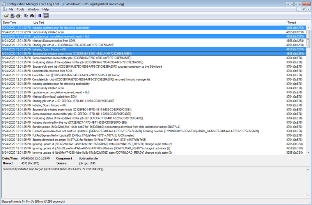Click the Open on Server toolbar icon
The height and width of the screenshot is (205, 312).
click(12, 16)
